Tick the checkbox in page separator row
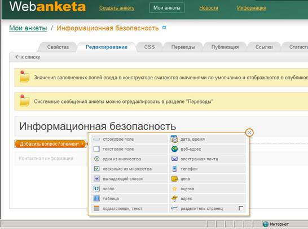308x229 pixels. [241, 208]
